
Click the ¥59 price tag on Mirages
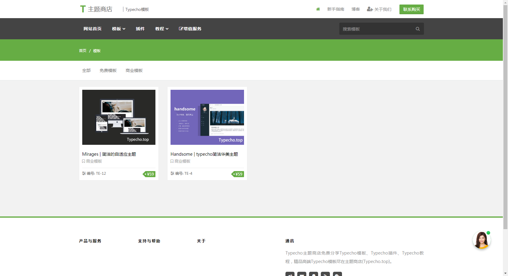click(x=149, y=174)
